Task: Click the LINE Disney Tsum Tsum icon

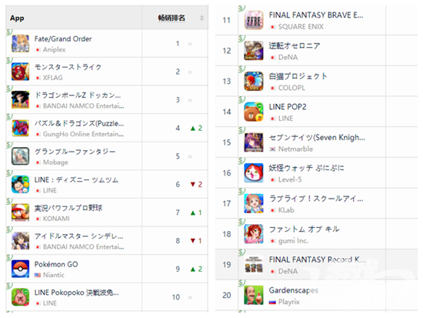Action: [x=21, y=184]
